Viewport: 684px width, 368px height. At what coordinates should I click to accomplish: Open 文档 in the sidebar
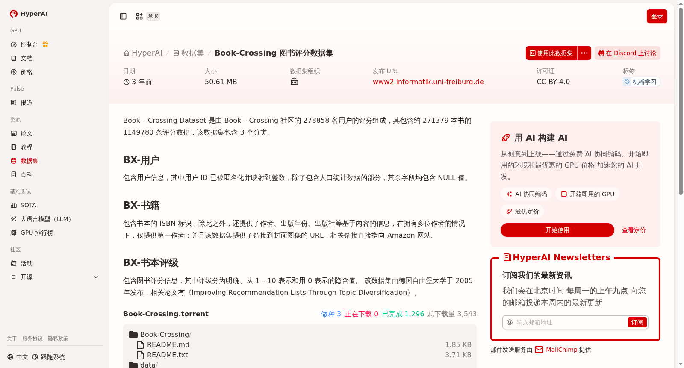coord(27,58)
